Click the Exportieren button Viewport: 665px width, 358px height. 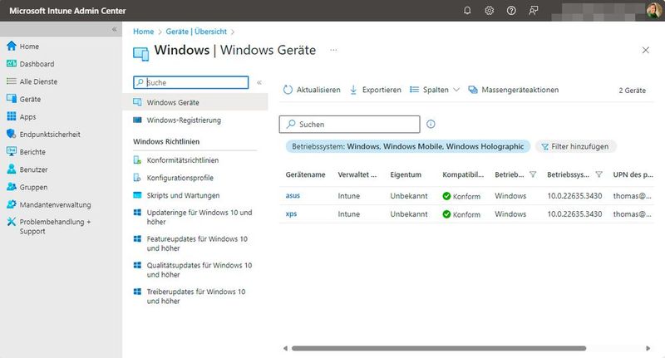click(x=376, y=90)
